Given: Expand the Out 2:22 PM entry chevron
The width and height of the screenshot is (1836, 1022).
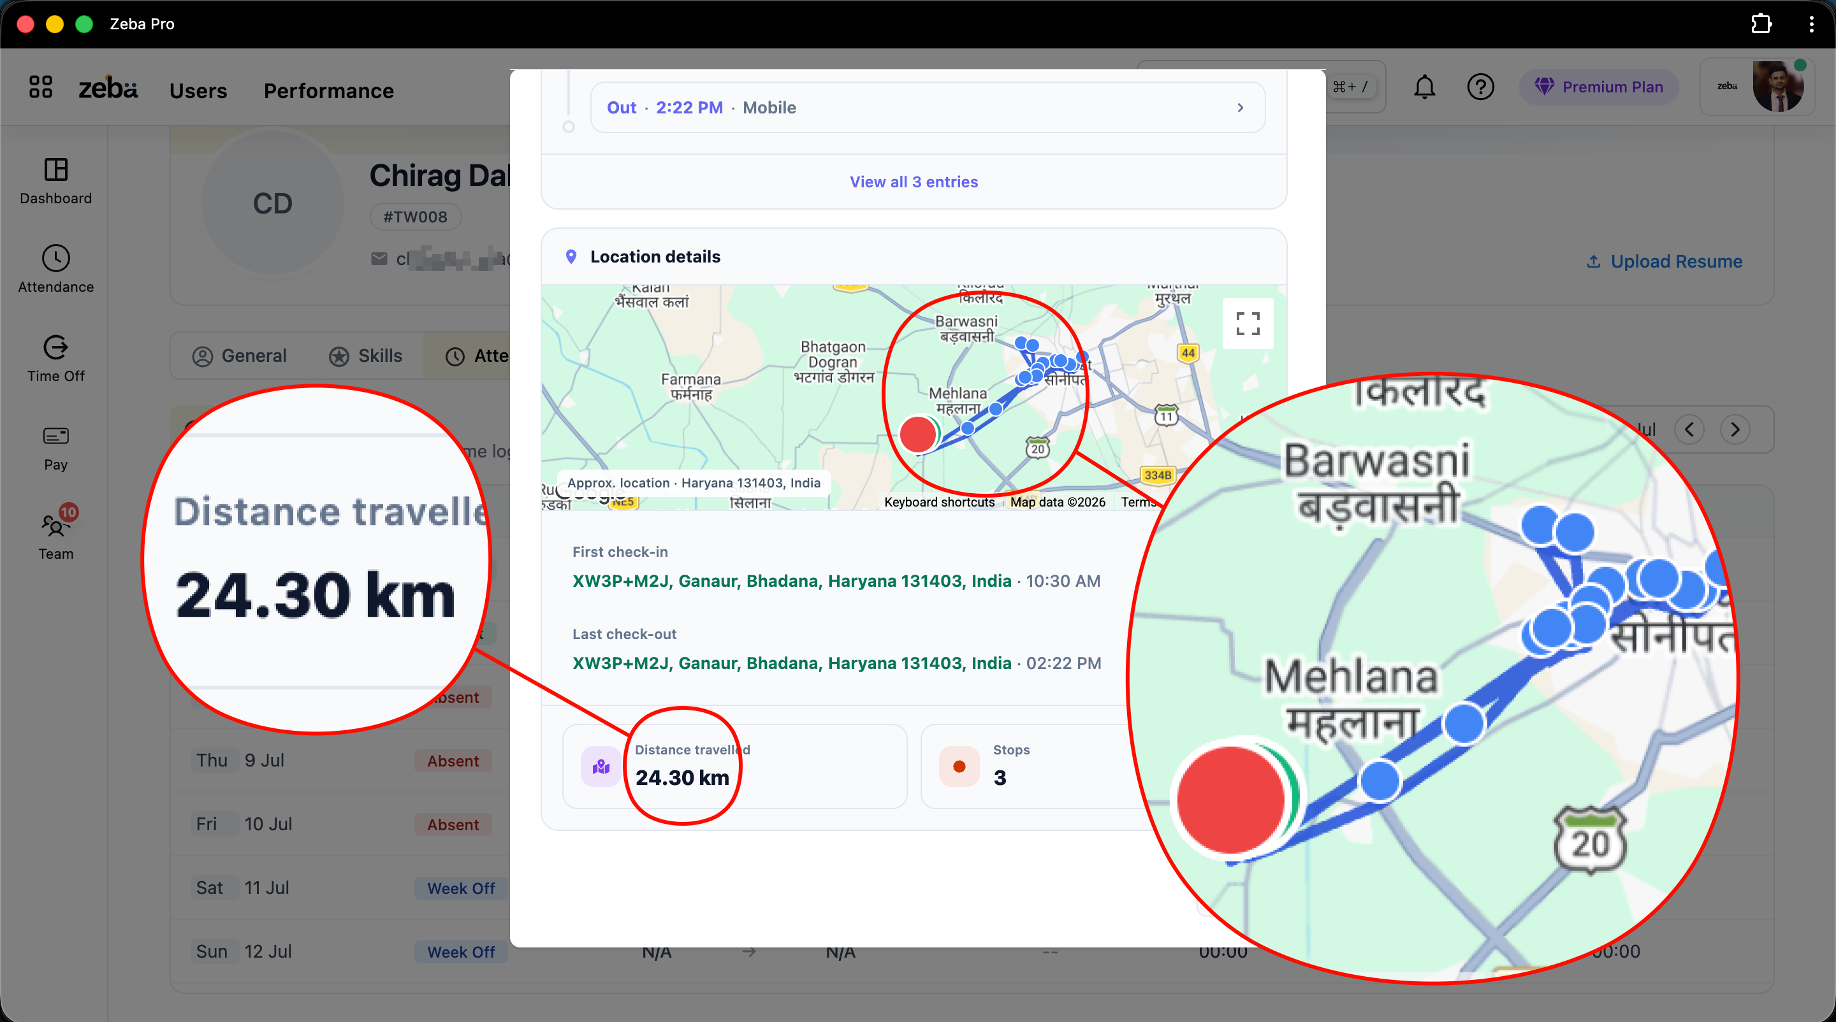Looking at the screenshot, I should (x=1240, y=108).
